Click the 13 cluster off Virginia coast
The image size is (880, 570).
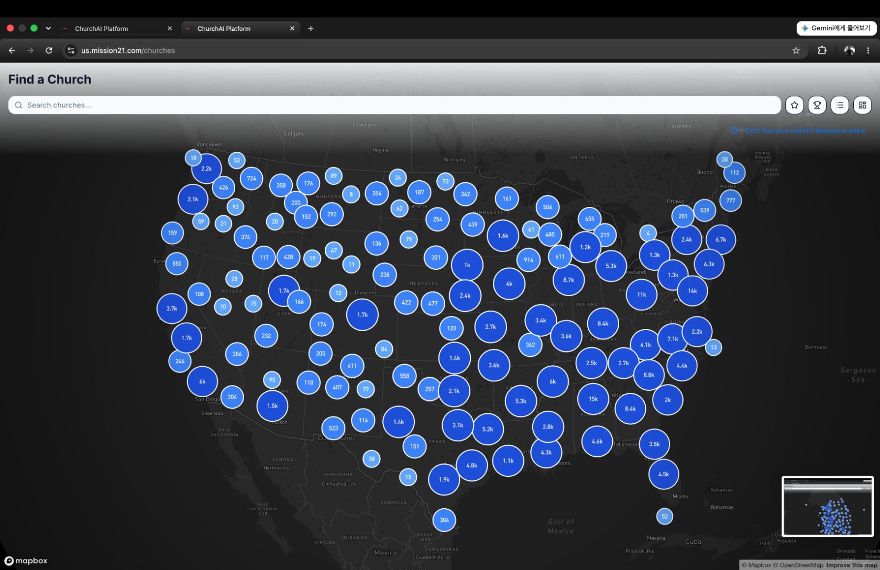tap(713, 347)
